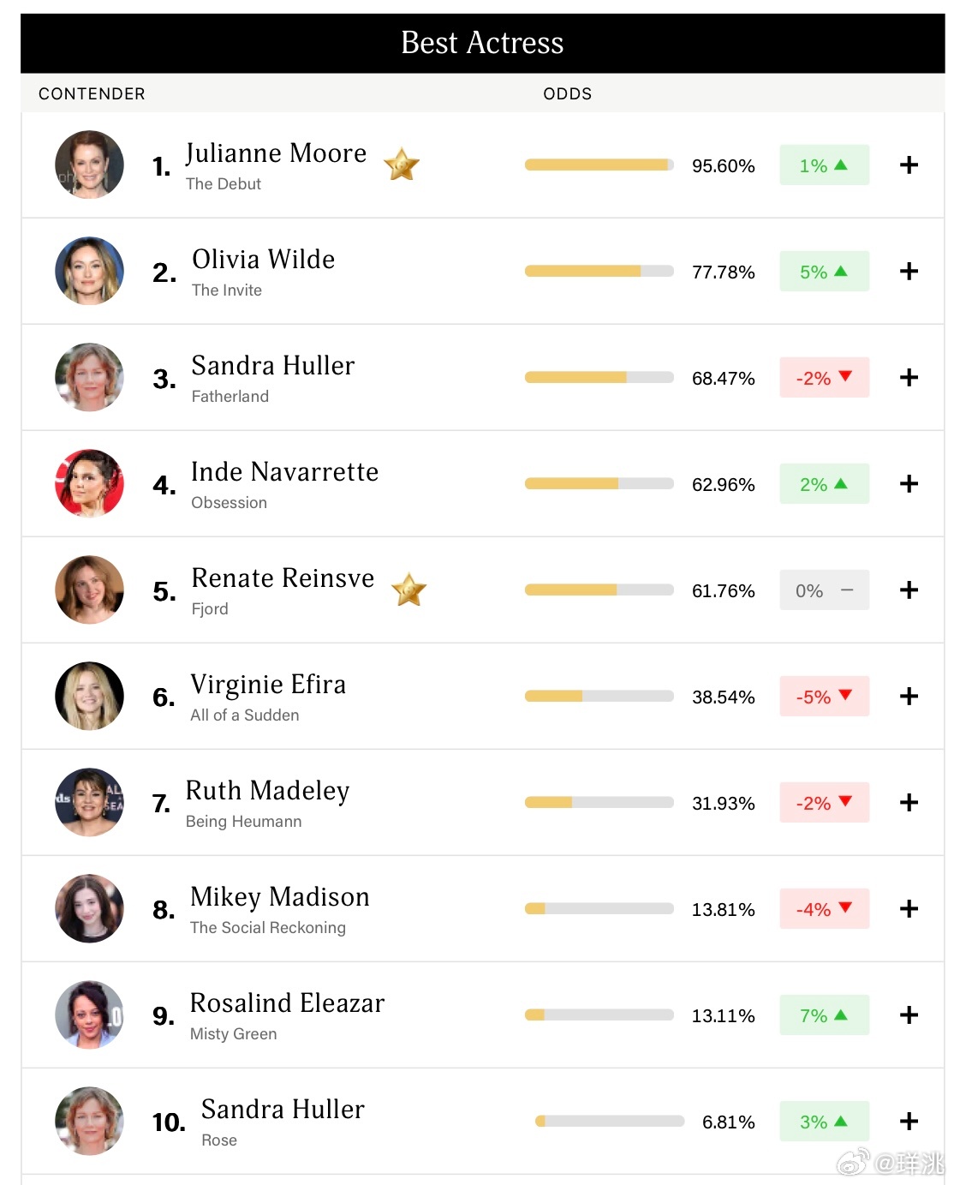The width and height of the screenshot is (954, 1185).
Task: Click the gray 0% no-change badge
Action: pyautogui.click(x=824, y=590)
